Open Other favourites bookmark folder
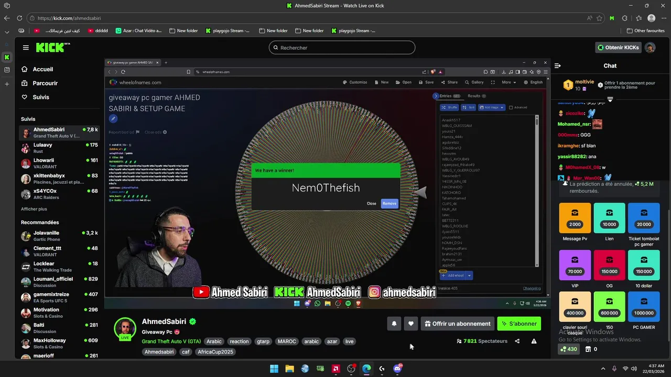Screen dimensions: 671x377 coord(646,31)
